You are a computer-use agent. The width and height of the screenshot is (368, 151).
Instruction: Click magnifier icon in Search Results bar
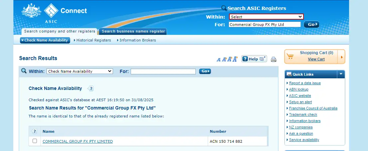pos(24,71)
